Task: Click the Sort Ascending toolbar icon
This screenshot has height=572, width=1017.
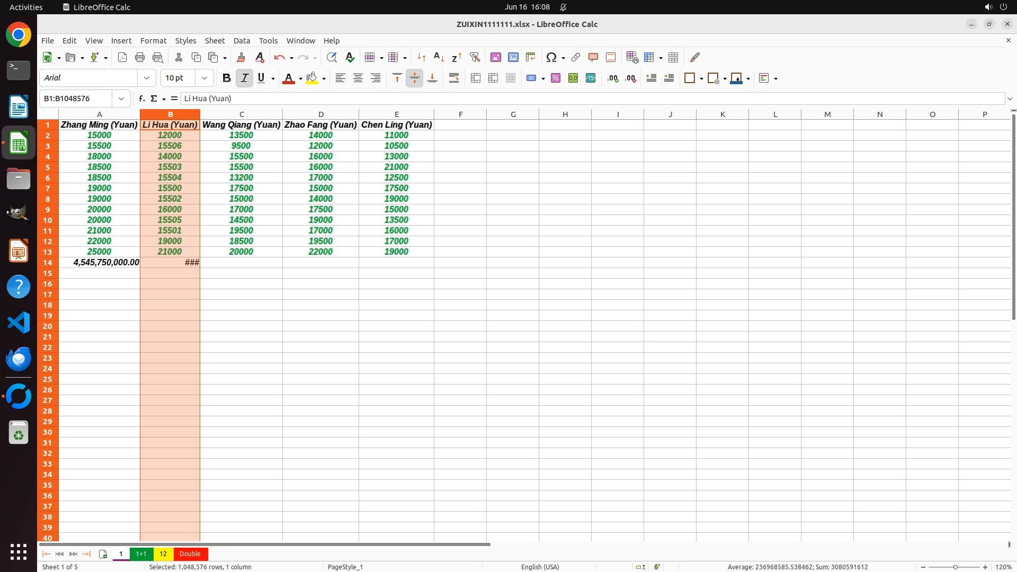Action: tap(439, 57)
